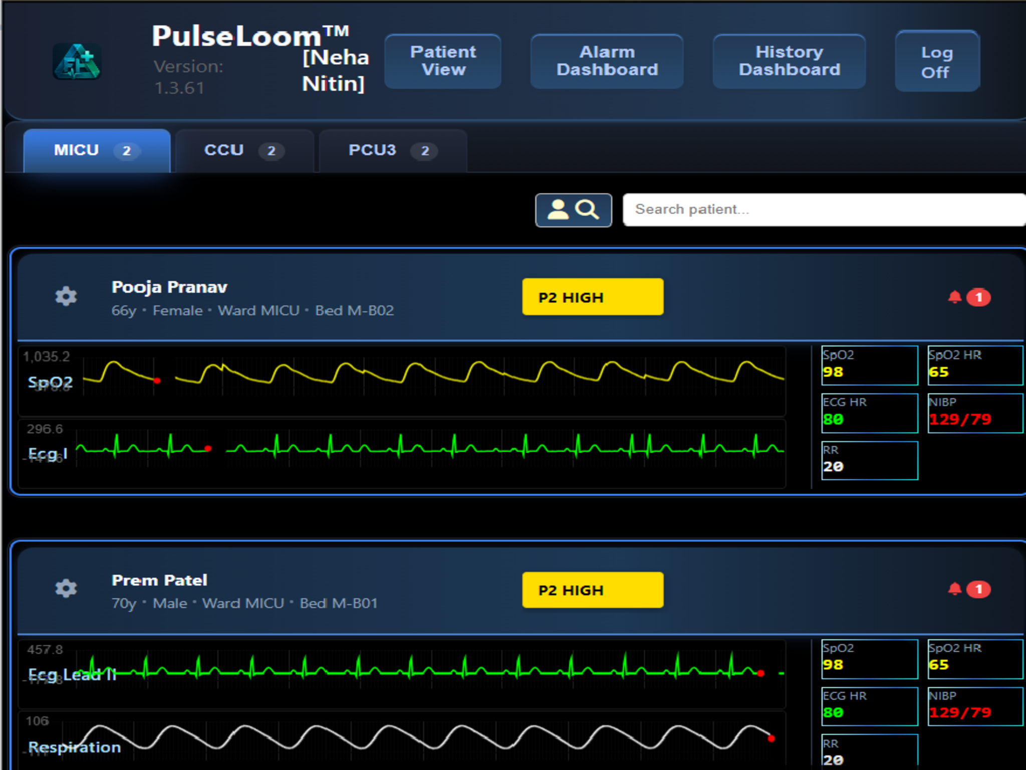
Task: Click the P2 HIGH badge on Pooja Pranav's card
Action: [592, 296]
